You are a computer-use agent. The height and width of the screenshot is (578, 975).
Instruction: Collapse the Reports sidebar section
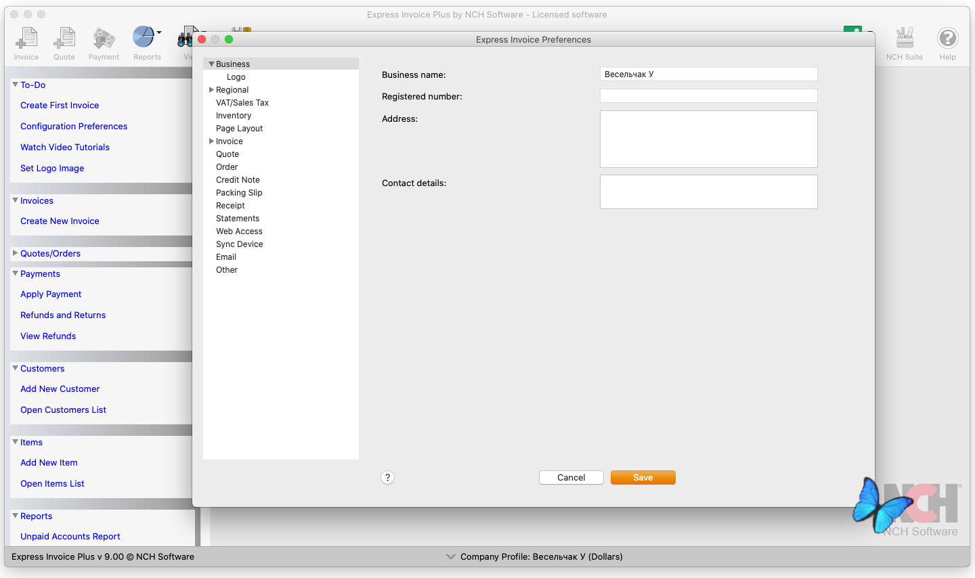coord(15,516)
